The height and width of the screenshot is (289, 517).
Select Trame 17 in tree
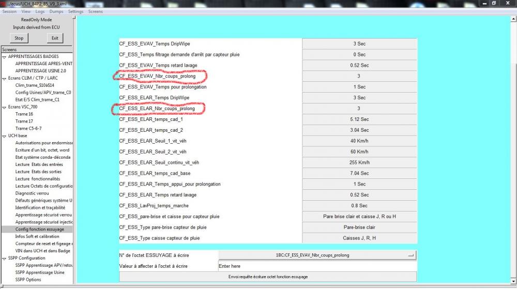[24, 121]
